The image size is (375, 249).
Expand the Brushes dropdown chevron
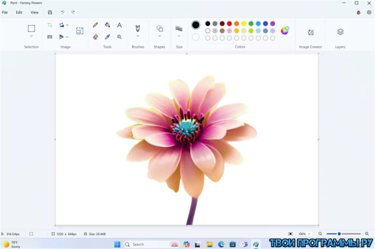137,36
